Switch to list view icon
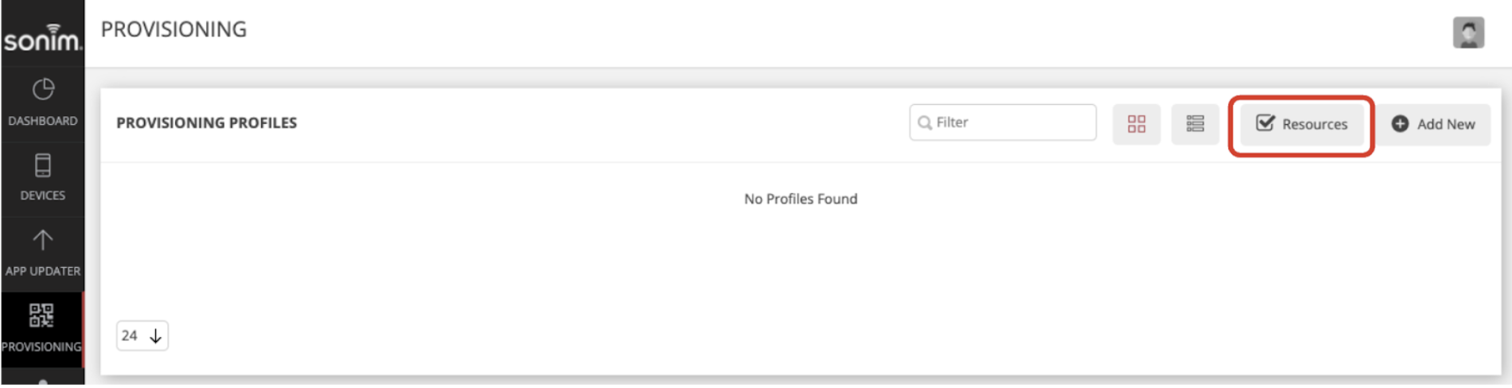 (1195, 124)
